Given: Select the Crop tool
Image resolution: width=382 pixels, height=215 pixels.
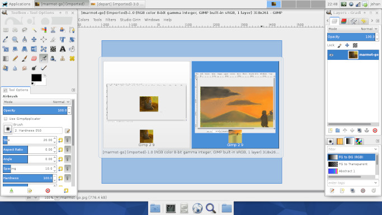Looking at the screenshot, I should click(x=53, y=40).
